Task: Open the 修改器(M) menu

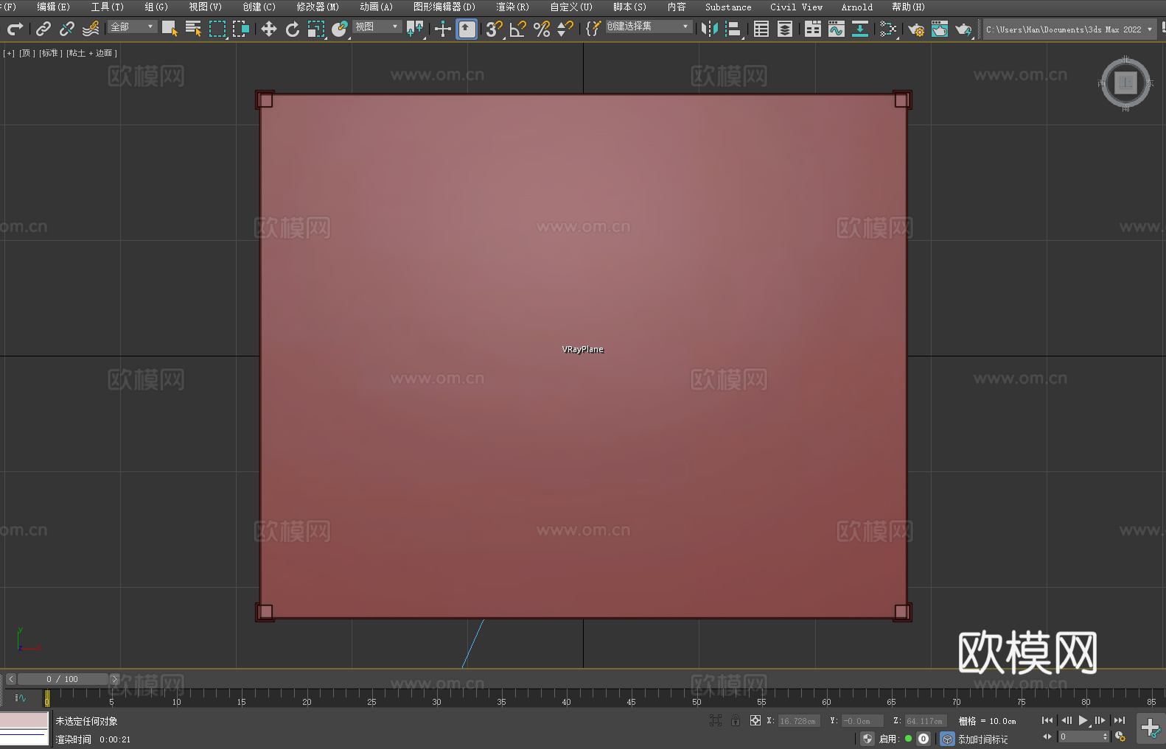Action: [318, 7]
